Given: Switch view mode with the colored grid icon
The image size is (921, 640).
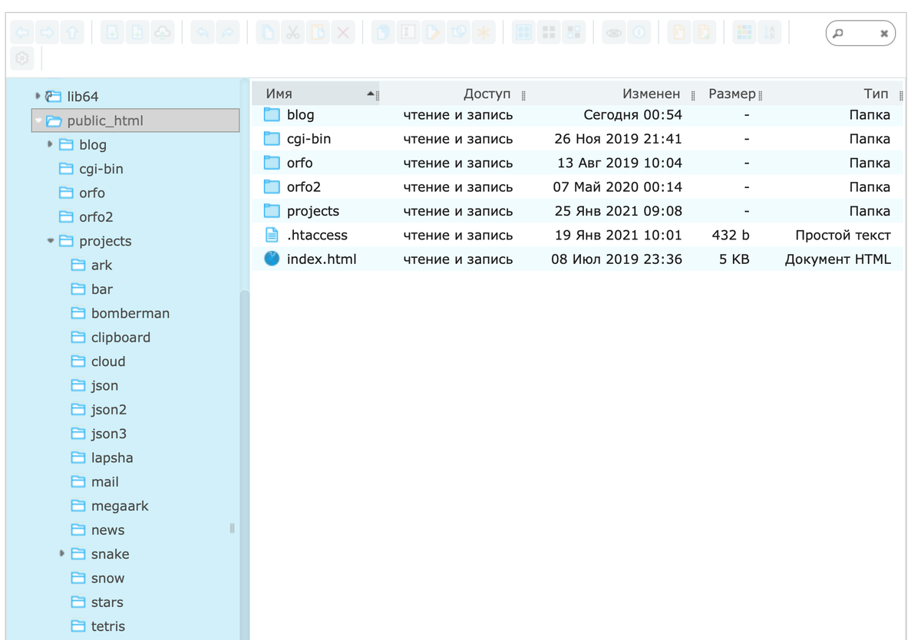Looking at the screenshot, I should [x=744, y=33].
